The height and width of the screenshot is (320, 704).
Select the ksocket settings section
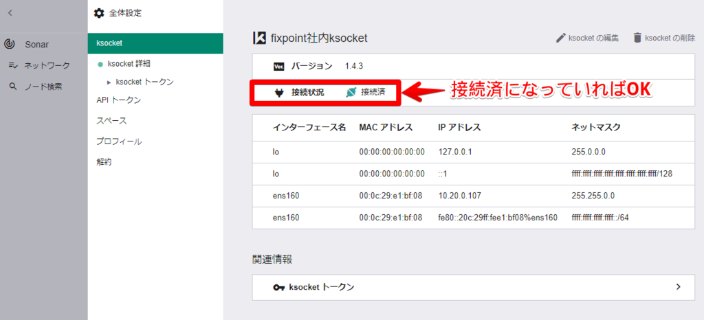click(155, 43)
